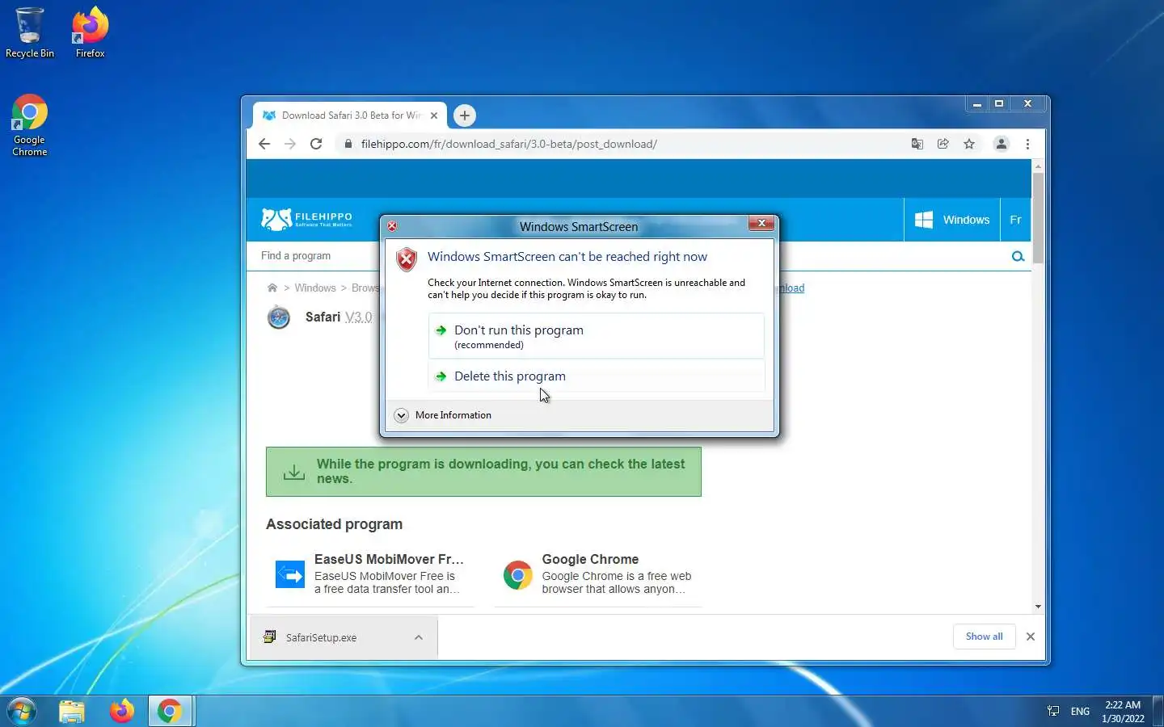The width and height of the screenshot is (1164, 727).
Task: Click the magnifier search icon
Action: 1018,256
